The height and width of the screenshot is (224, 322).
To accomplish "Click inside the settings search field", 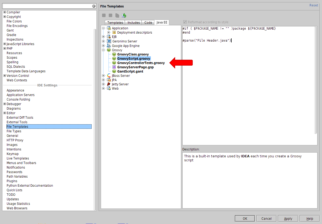I will click(47, 6).
